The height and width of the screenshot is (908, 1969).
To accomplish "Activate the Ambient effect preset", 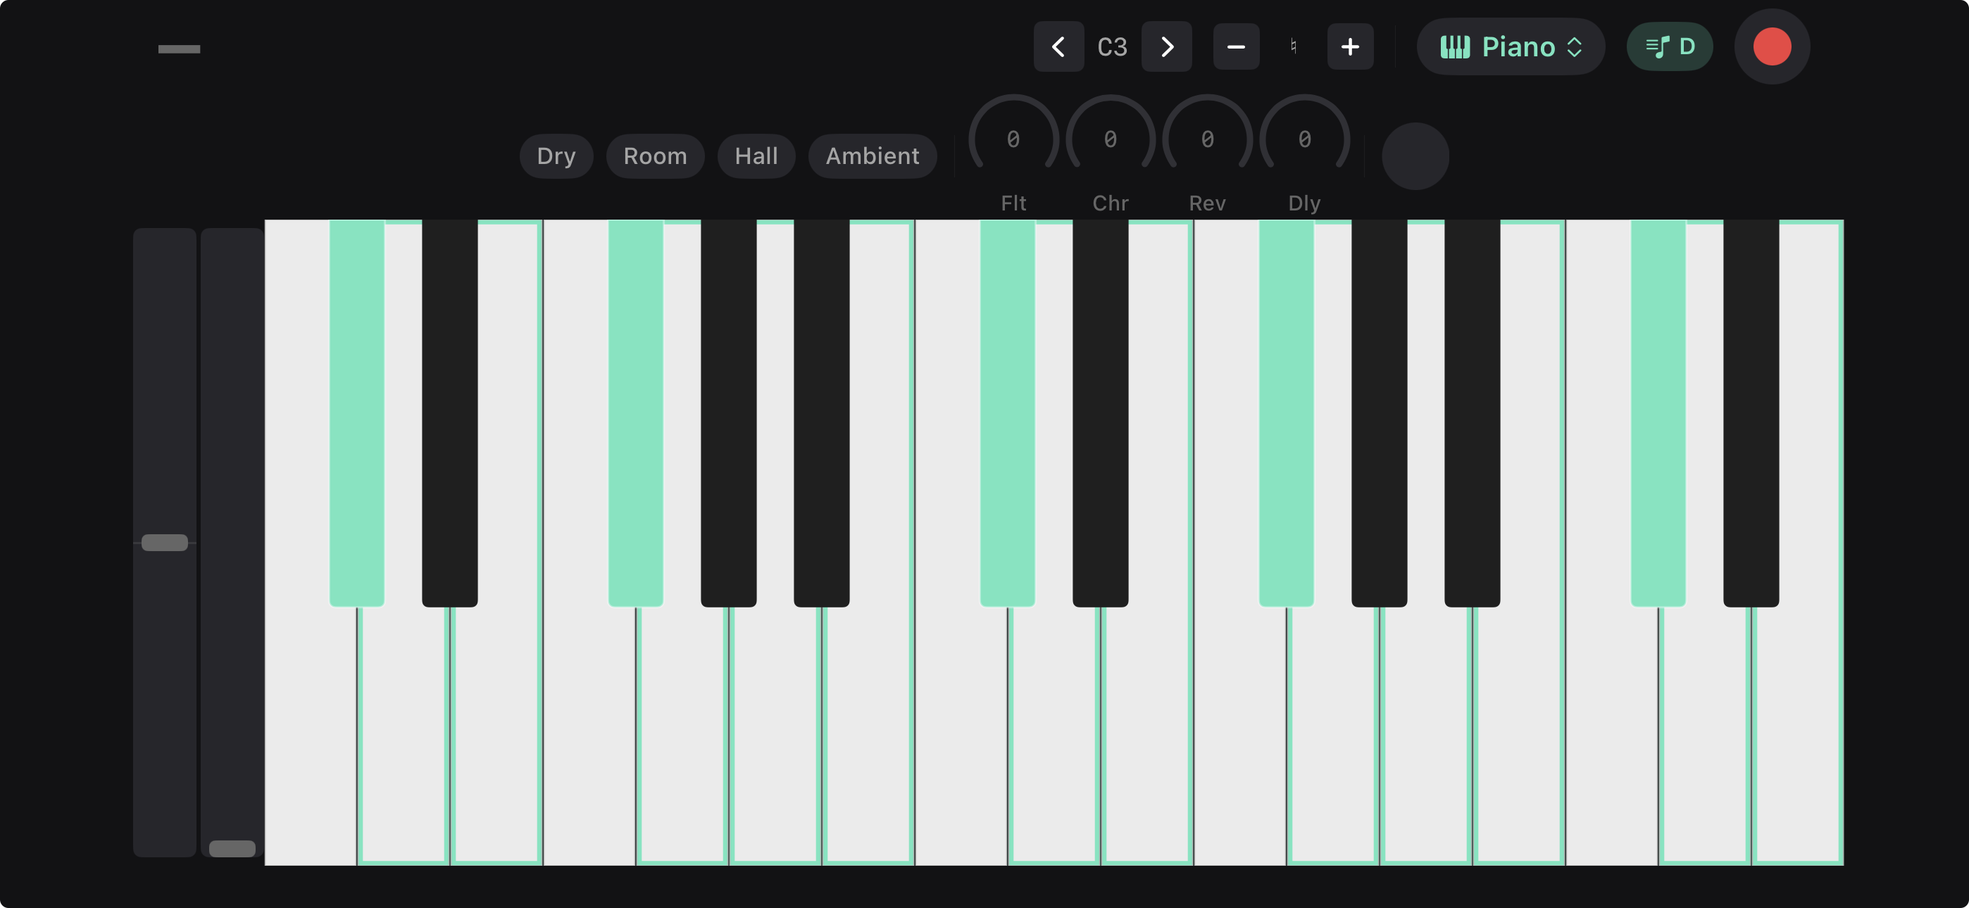I will (x=872, y=156).
